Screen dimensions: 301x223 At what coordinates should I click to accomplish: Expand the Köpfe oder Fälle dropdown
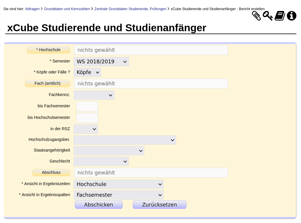(87, 72)
